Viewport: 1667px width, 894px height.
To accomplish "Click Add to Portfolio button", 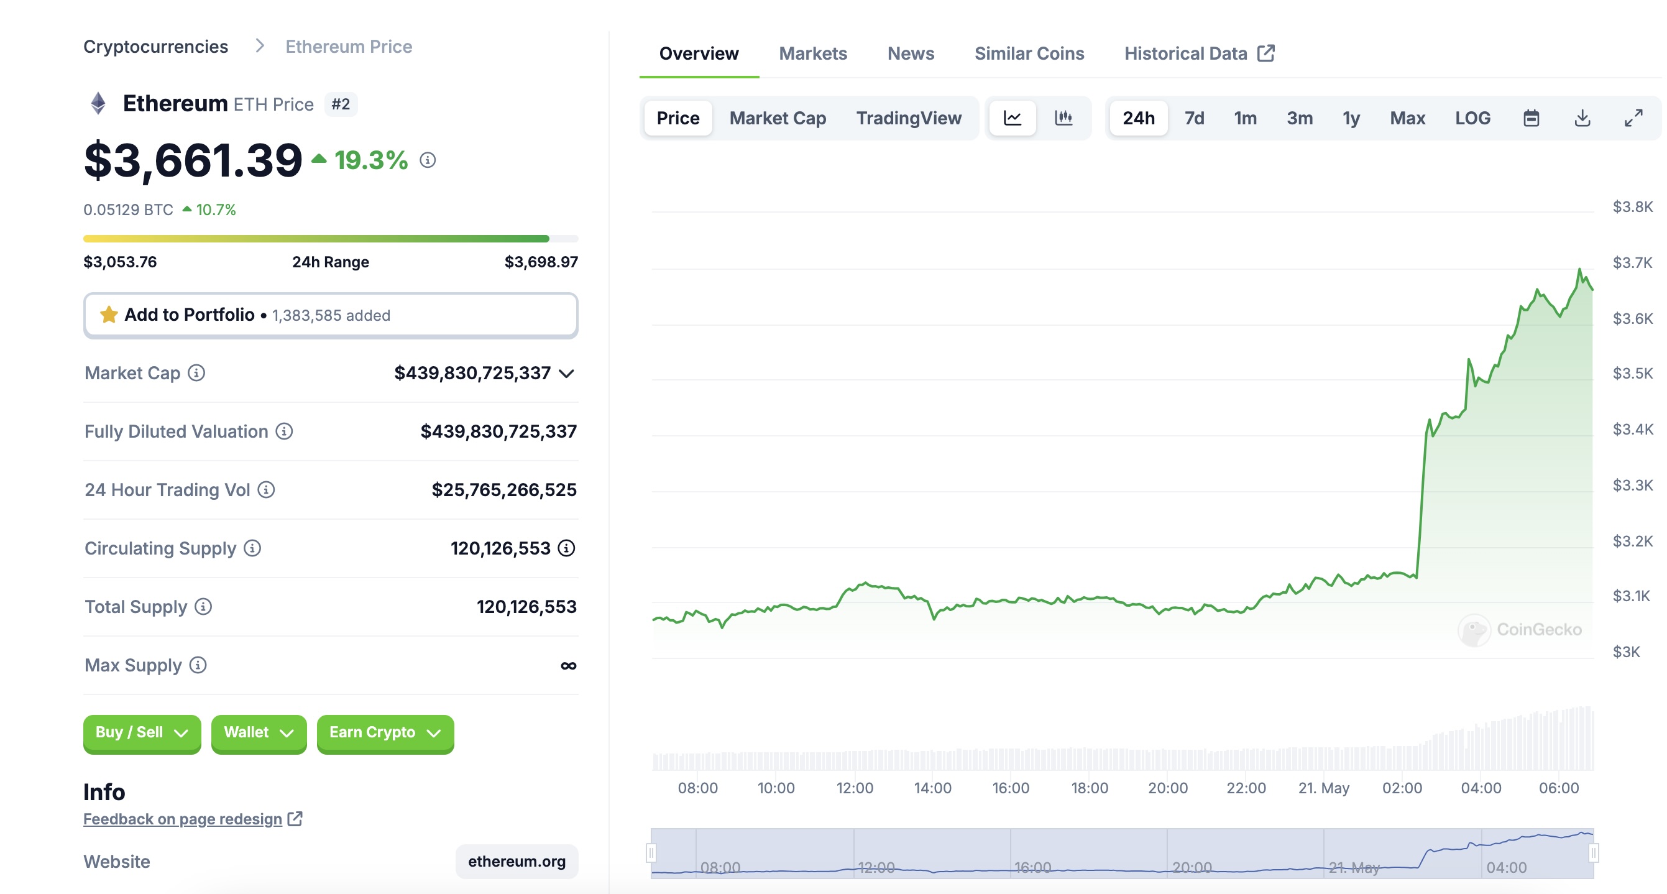I will (x=331, y=315).
